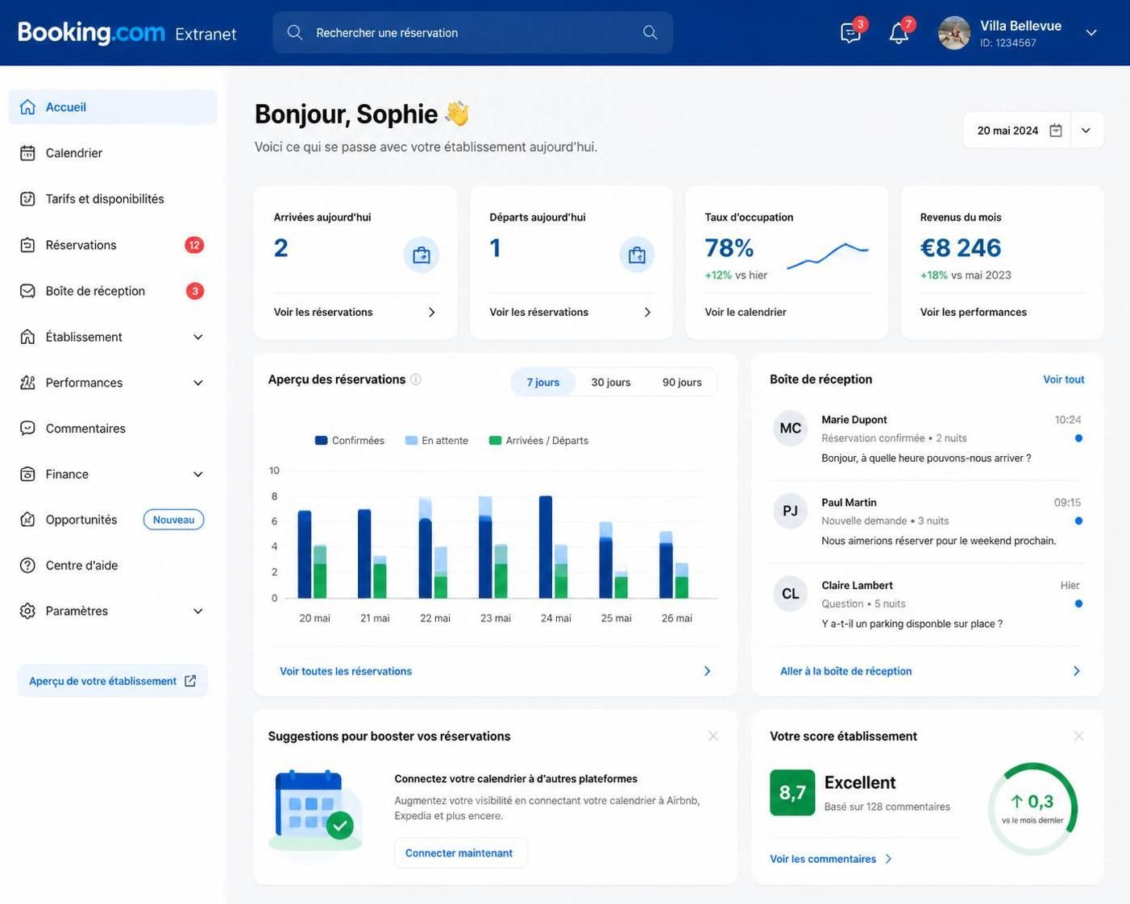Viewport: 1130px width, 904px height.
Task: Open Paul Martin's message
Action: pyautogui.click(x=927, y=521)
